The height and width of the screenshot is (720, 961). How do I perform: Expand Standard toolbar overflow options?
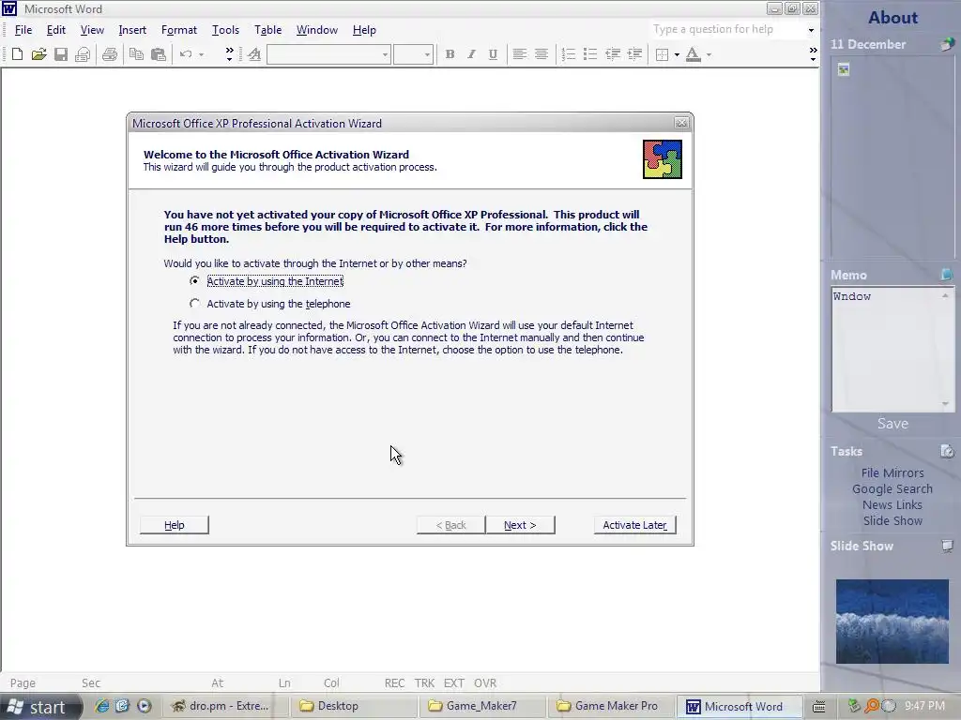tap(229, 54)
